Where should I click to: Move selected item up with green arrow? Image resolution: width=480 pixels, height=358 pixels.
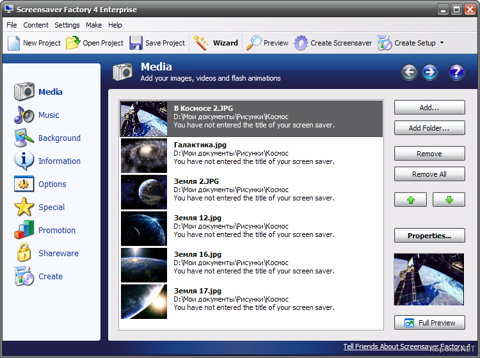pos(410,200)
